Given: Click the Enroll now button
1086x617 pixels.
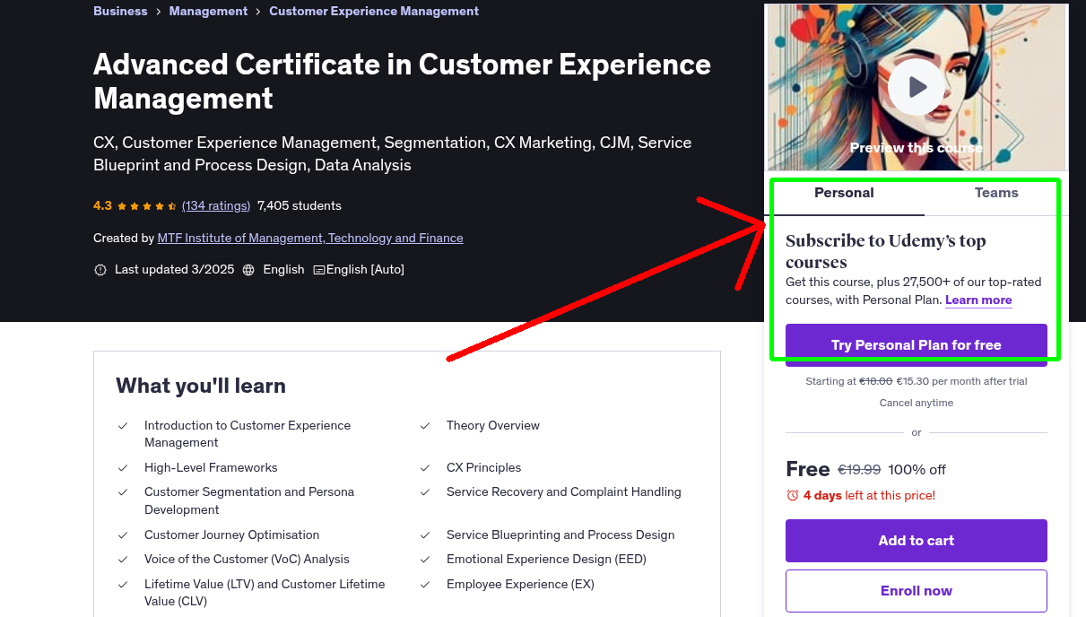Looking at the screenshot, I should pos(917,591).
